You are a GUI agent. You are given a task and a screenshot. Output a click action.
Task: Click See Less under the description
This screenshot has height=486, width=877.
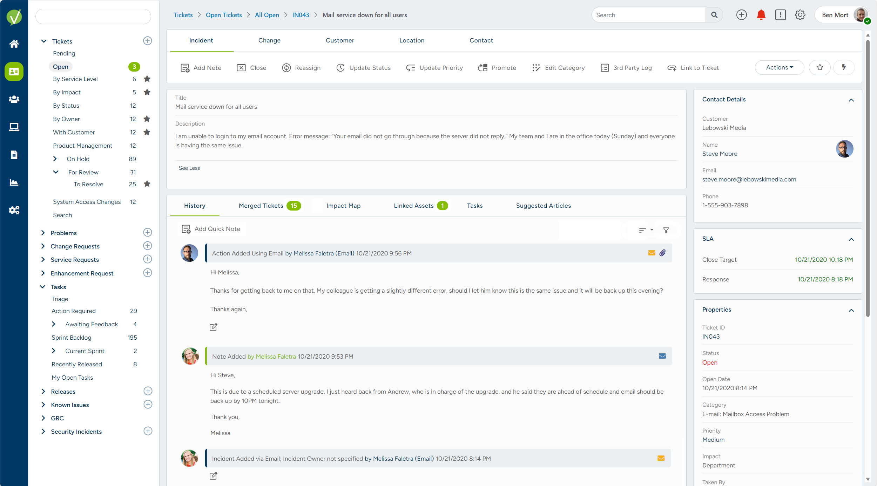point(189,168)
